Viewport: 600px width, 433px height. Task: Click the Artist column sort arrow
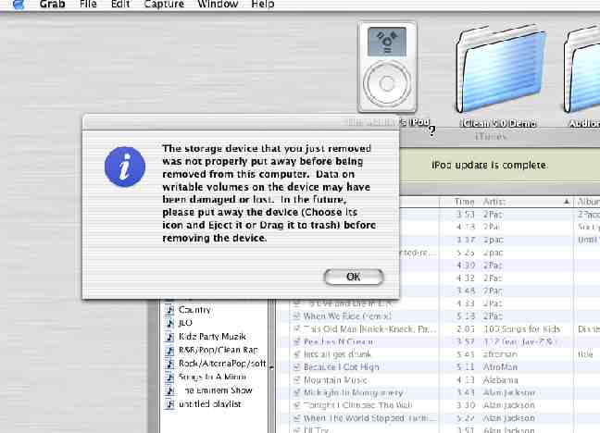(567, 202)
